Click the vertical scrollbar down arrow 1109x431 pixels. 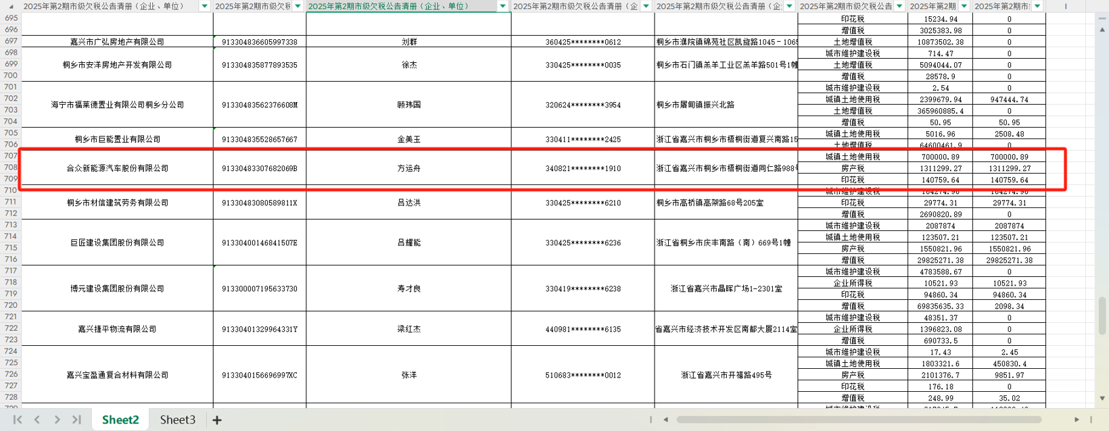click(1102, 399)
